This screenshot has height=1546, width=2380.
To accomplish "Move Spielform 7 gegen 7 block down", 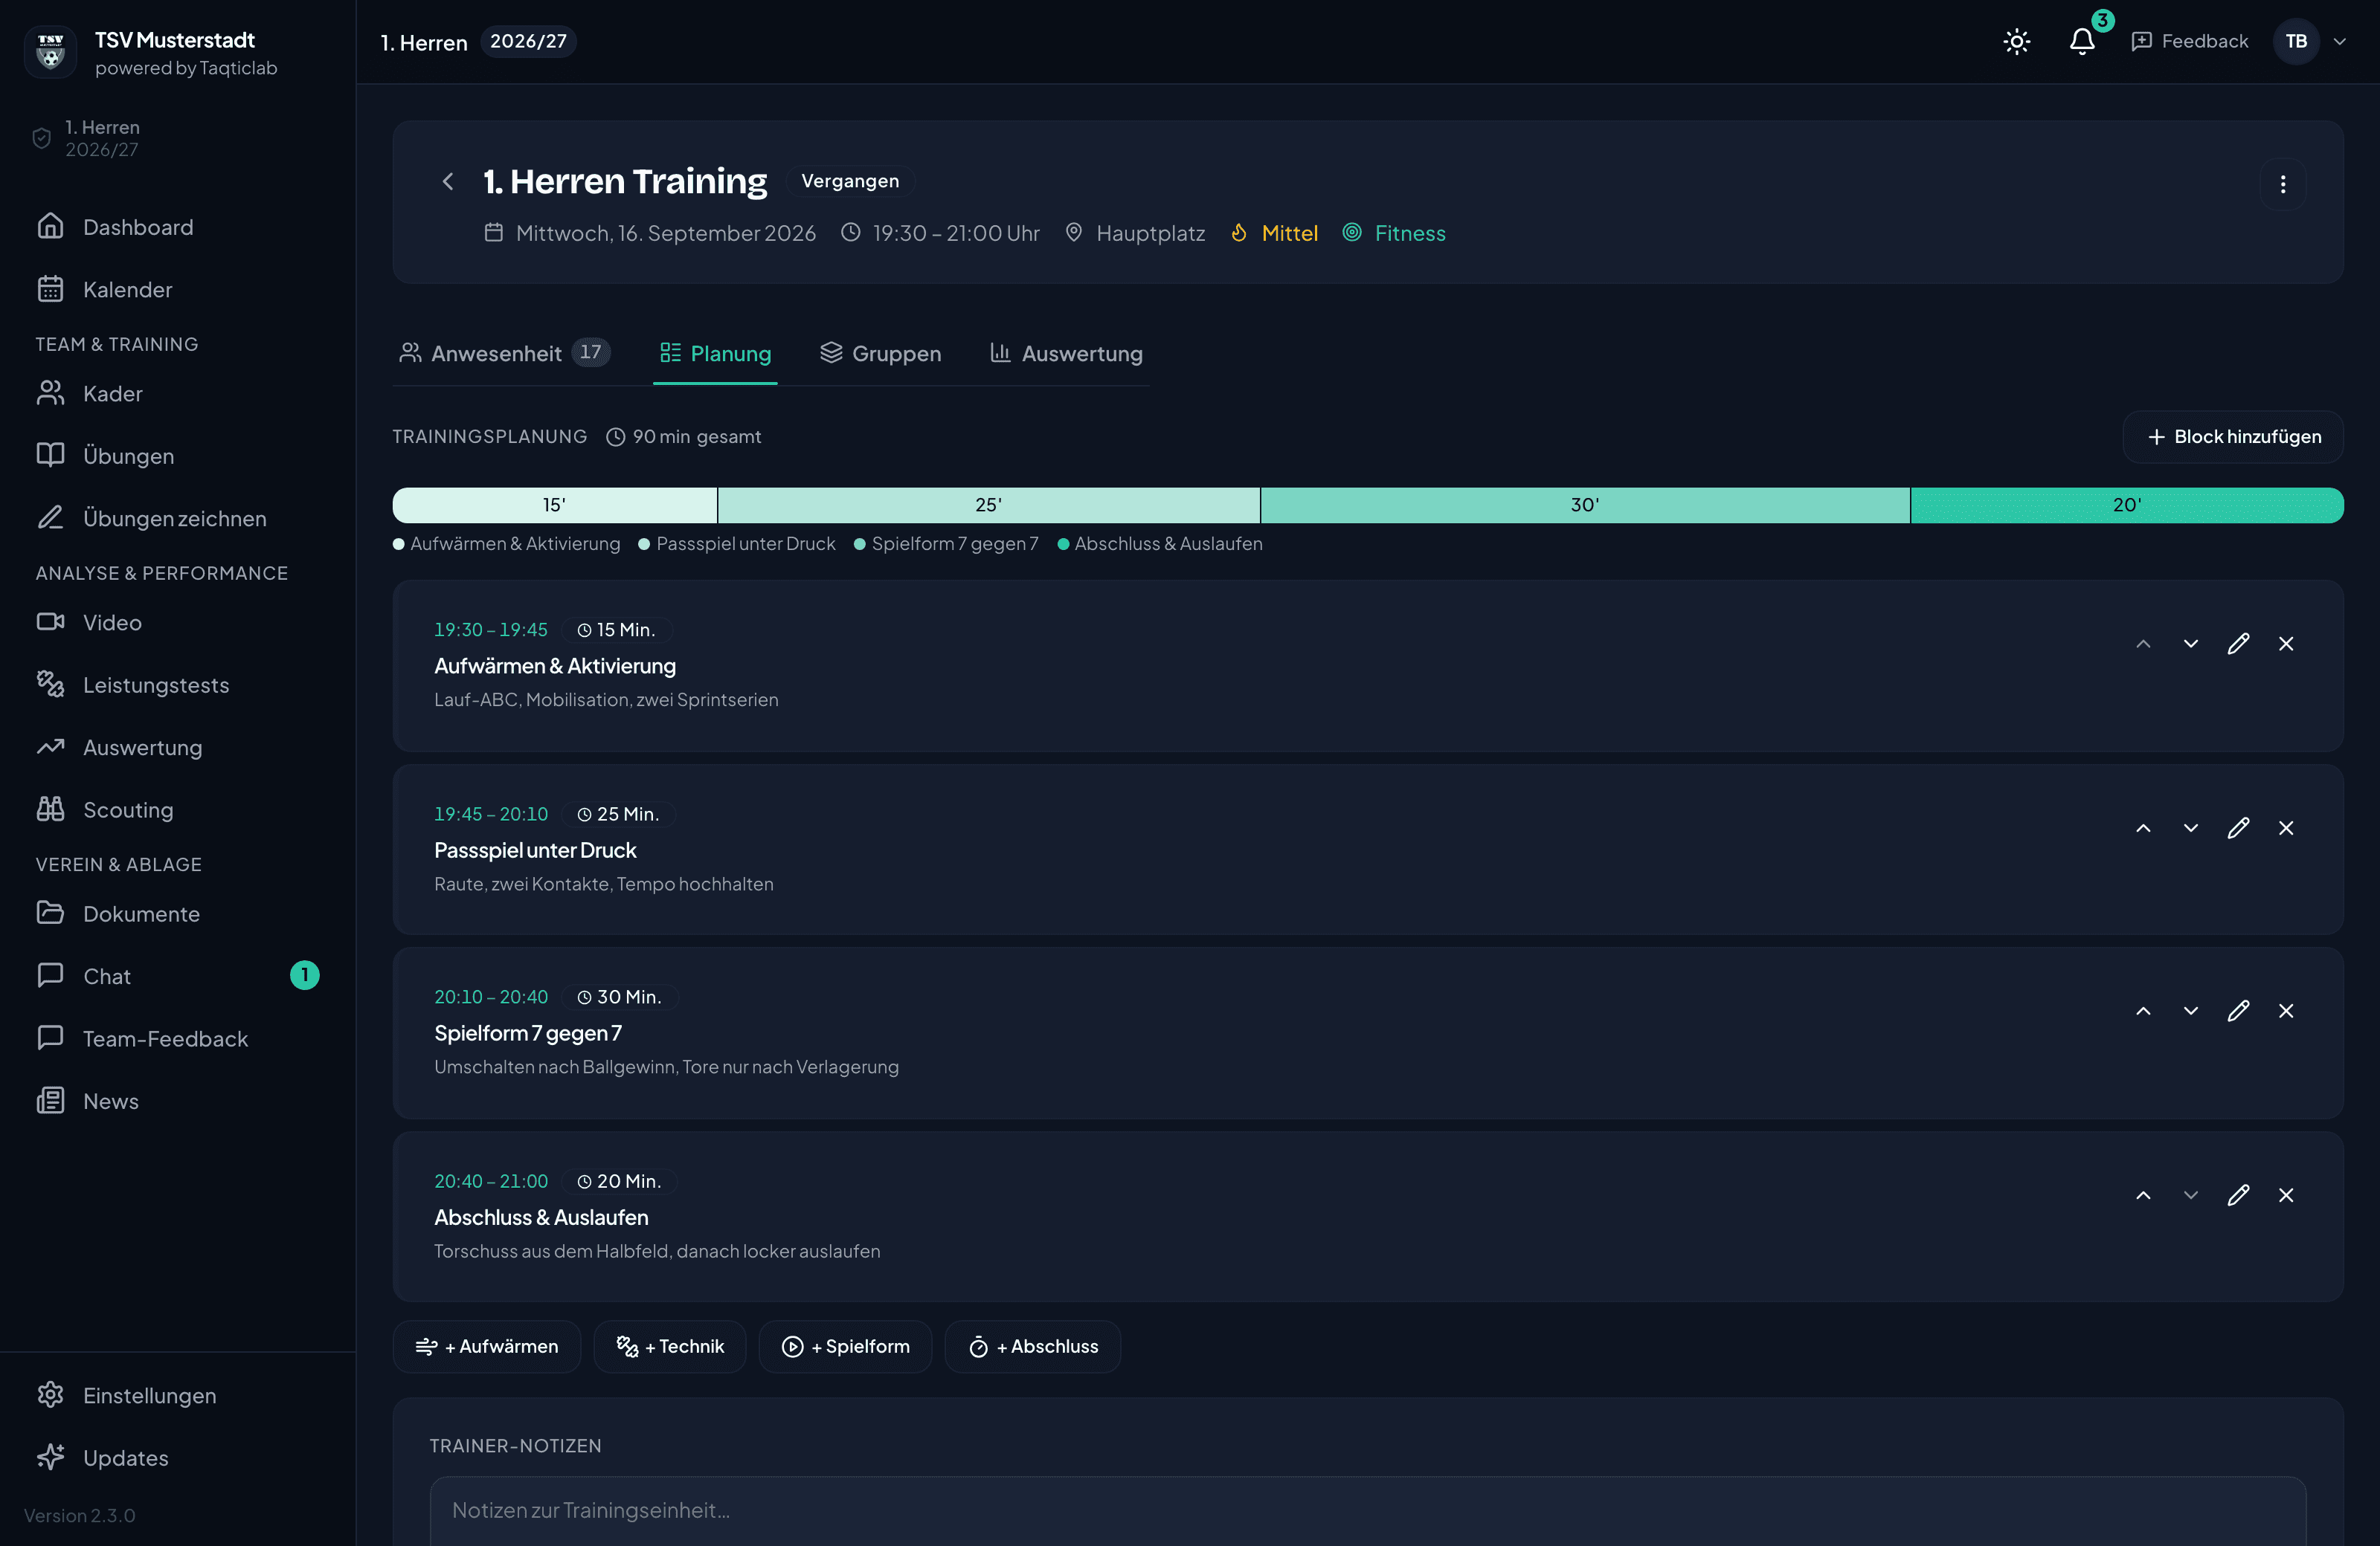I will (2190, 1010).
